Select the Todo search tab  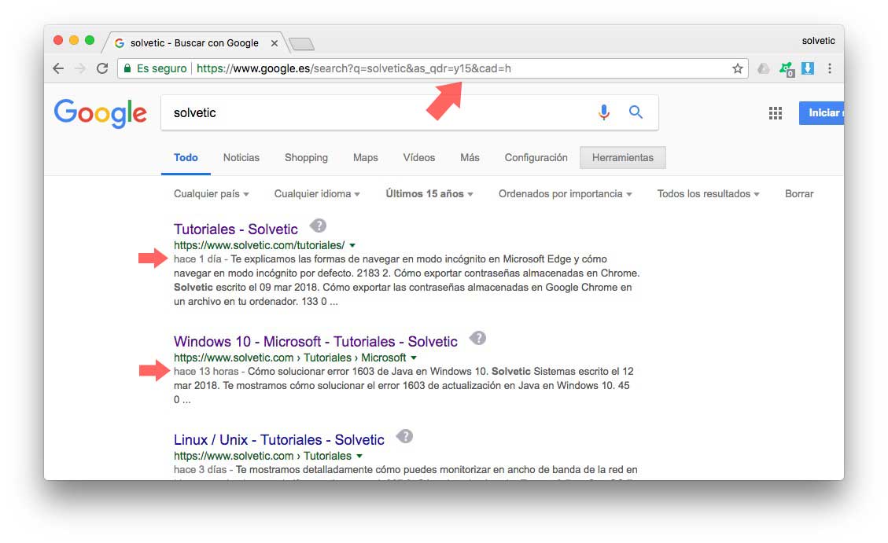[x=186, y=158]
